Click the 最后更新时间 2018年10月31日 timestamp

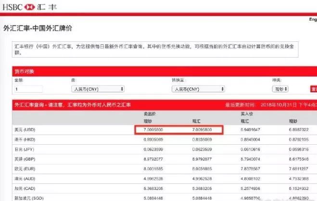coord(271,105)
